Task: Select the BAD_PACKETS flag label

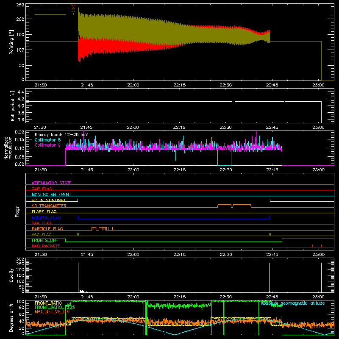Action: tap(46, 246)
